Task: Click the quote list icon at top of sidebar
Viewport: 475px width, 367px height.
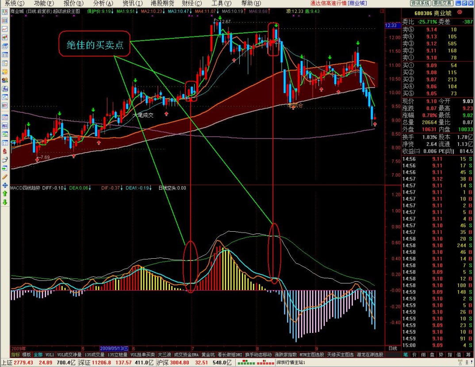Action: pyautogui.click(x=5, y=12)
